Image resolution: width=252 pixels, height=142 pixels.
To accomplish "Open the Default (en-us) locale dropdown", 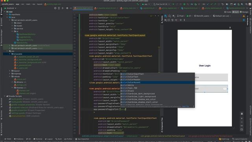I will pos(222,16).
